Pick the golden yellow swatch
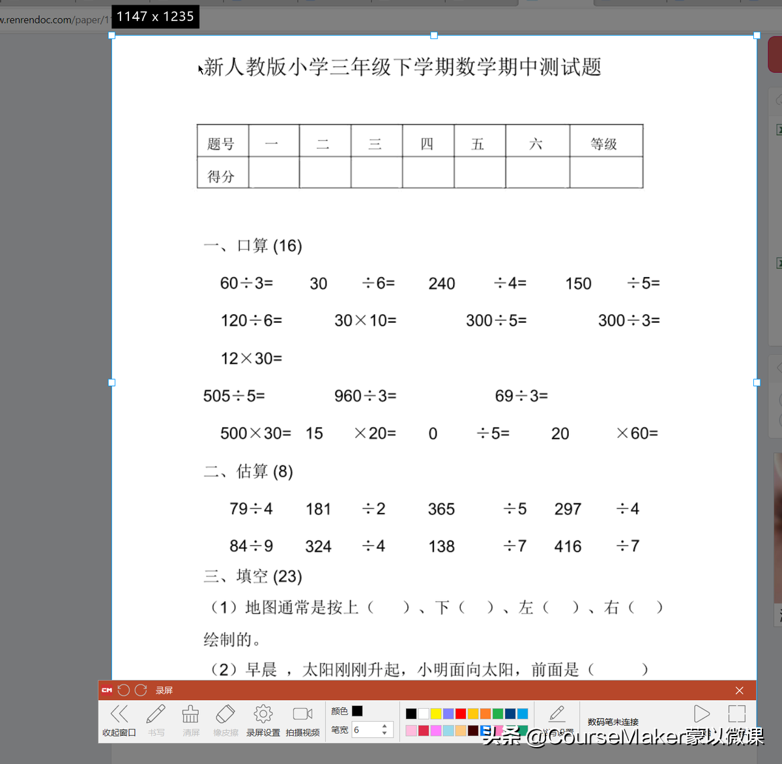 pyautogui.click(x=473, y=714)
